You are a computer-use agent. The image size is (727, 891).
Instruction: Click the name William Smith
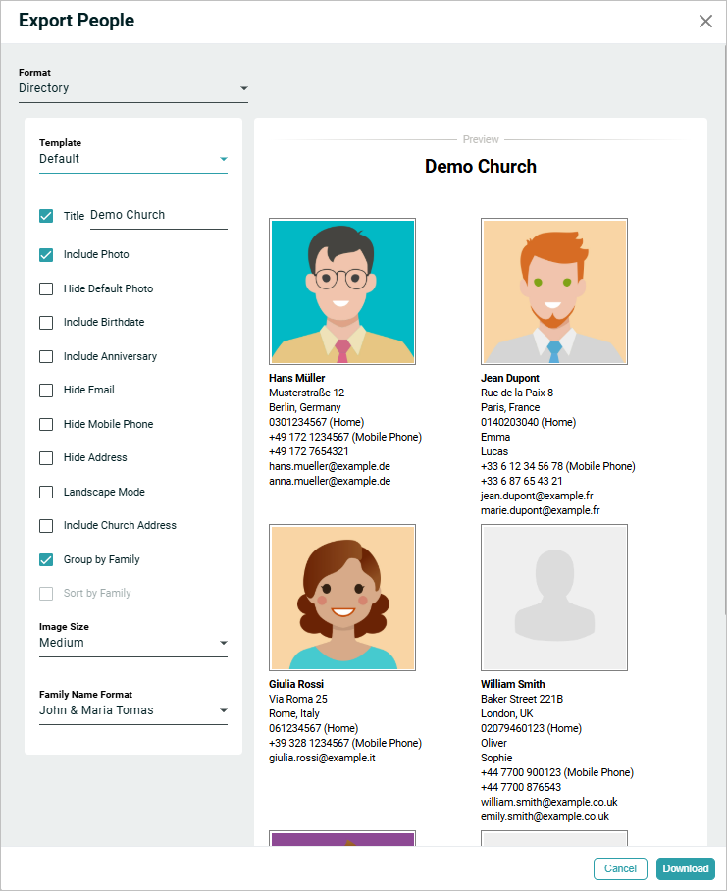click(513, 684)
